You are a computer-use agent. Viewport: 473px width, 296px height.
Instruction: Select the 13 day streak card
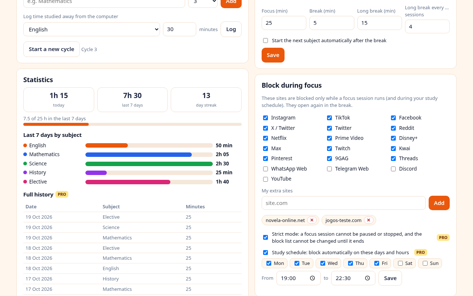click(x=206, y=100)
